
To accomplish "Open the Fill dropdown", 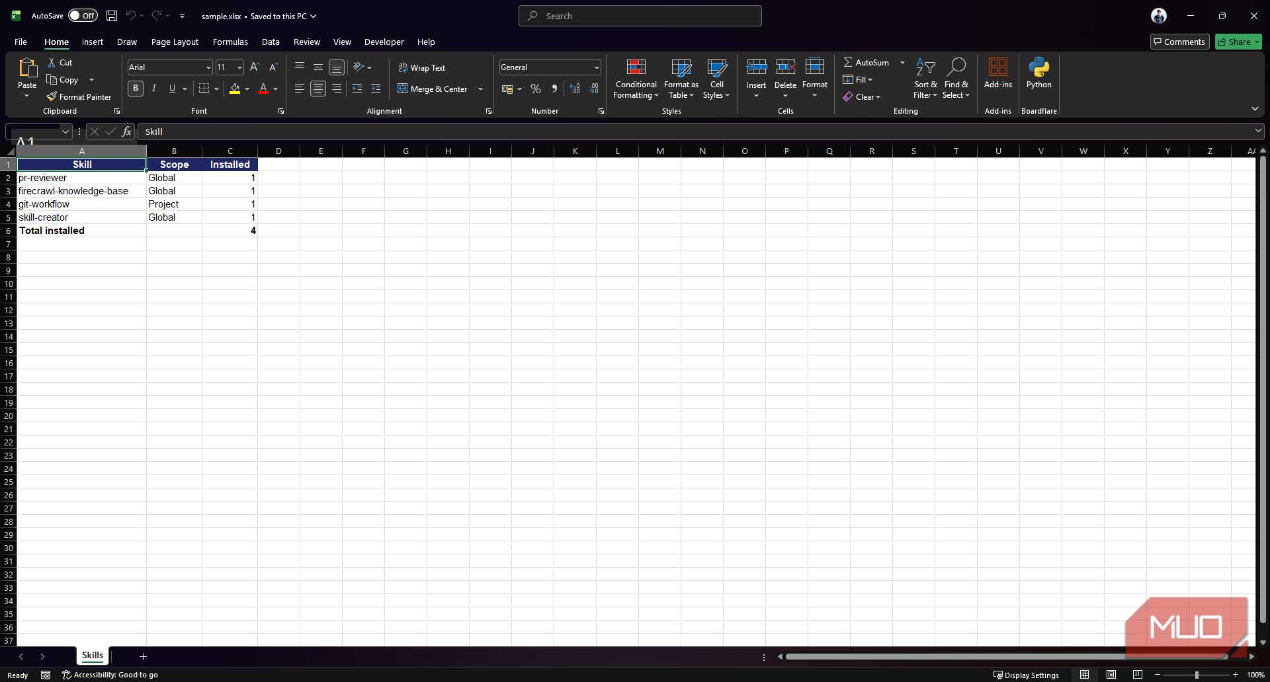I will point(858,79).
